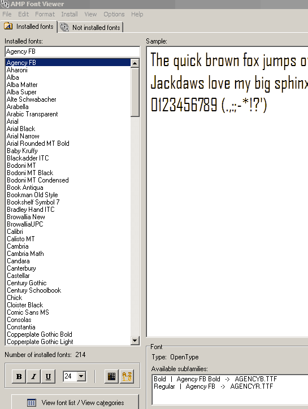308x409 pixels.
Task: Switch to Installed fonts tab
Action: click(x=29, y=27)
